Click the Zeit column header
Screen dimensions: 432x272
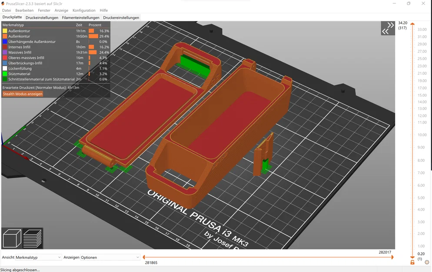click(79, 25)
